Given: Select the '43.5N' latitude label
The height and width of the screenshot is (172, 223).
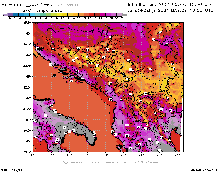Looking at the screenshot, I should tap(27, 66).
